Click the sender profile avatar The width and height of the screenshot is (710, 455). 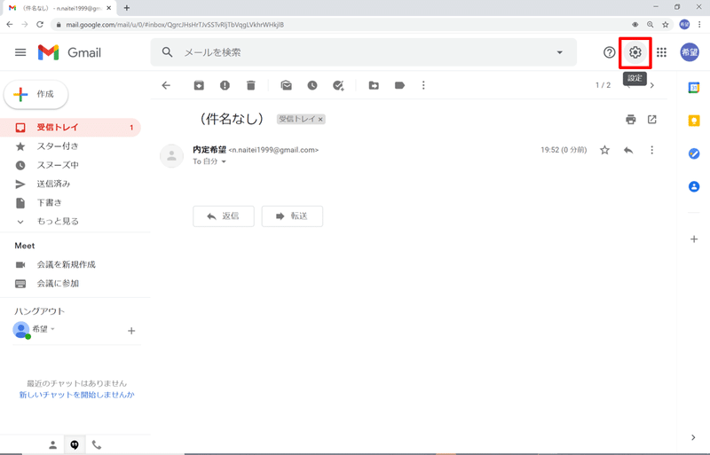tap(171, 156)
